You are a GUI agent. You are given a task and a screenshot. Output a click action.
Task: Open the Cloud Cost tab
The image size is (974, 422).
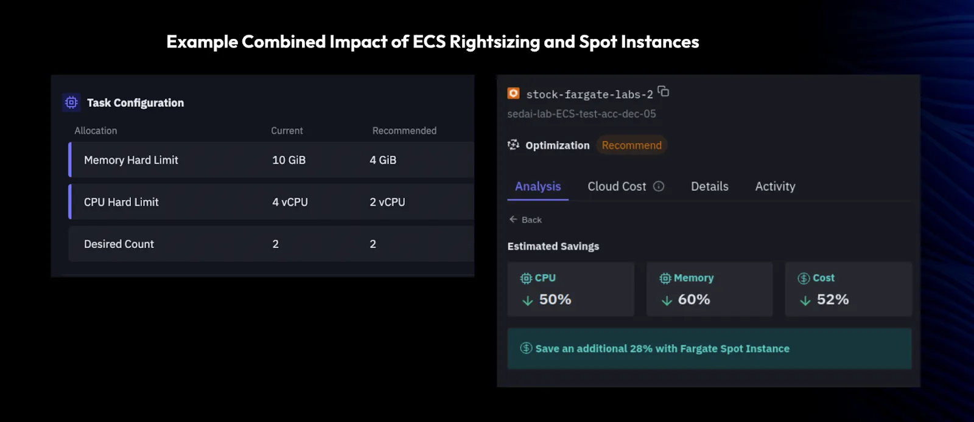pos(617,187)
